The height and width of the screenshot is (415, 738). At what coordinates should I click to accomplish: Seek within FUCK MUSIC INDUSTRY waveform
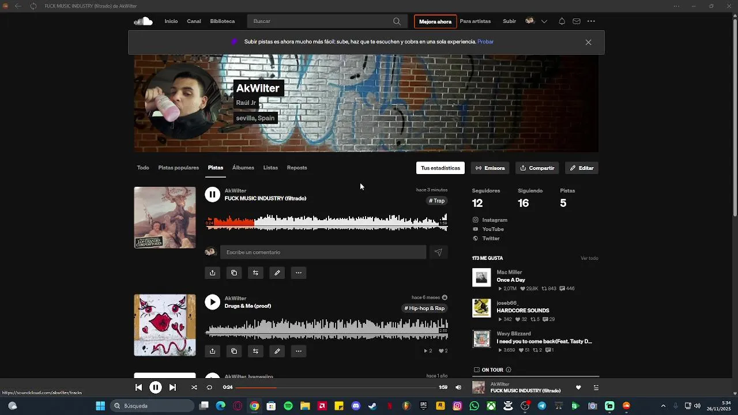click(327, 222)
